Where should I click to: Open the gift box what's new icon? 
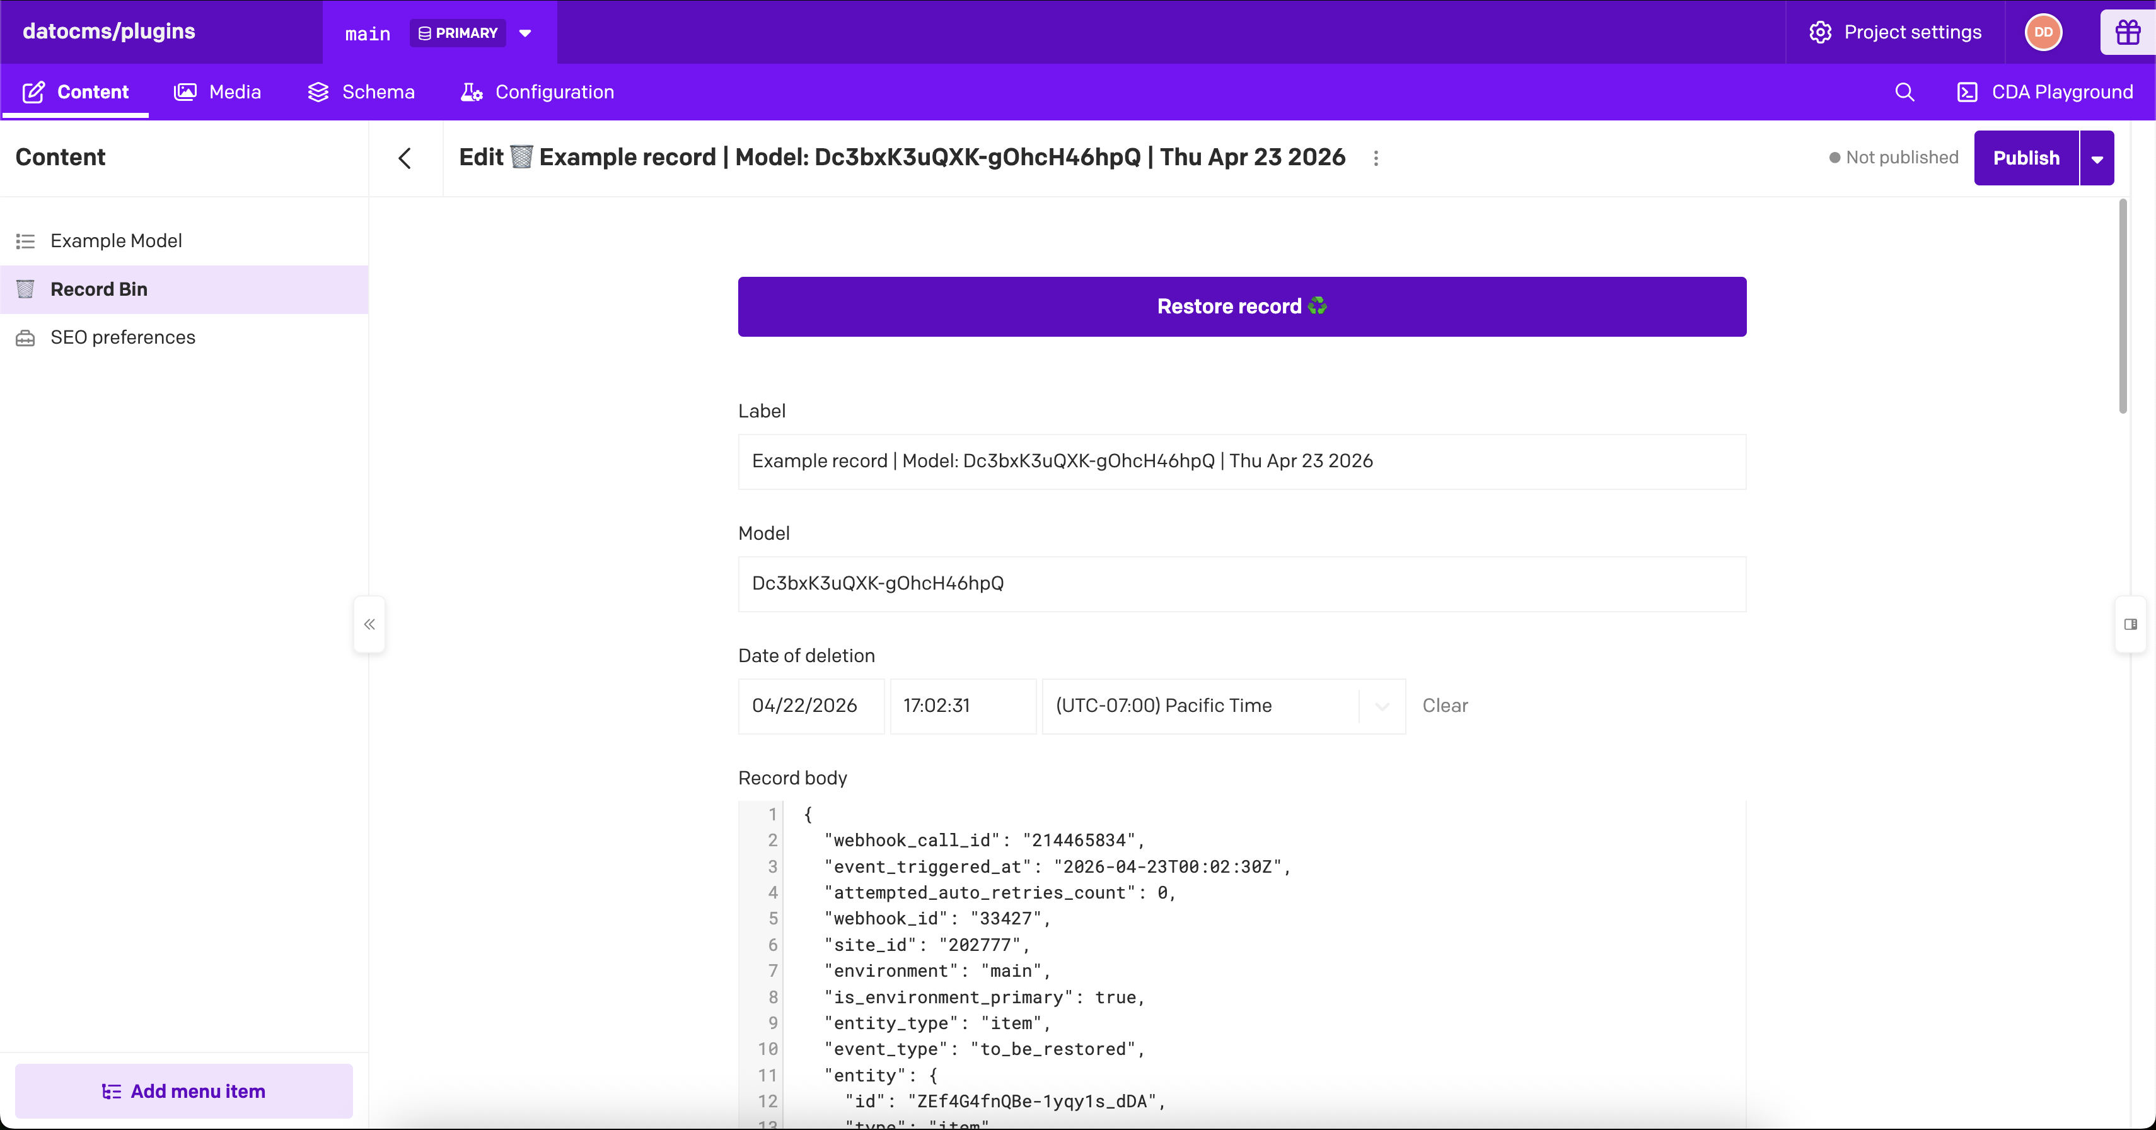pos(2127,33)
